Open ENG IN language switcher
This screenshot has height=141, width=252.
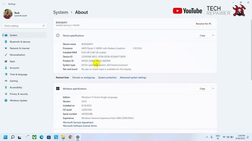218,137
